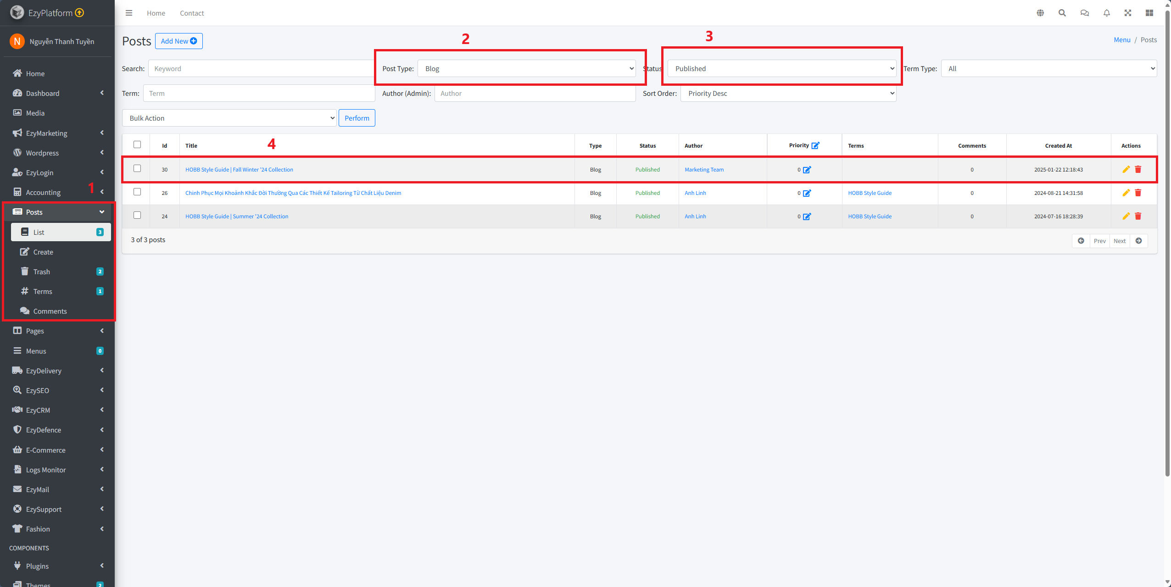Open the Post Type dropdown
The width and height of the screenshot is (1171, 587).
point(526,68)
